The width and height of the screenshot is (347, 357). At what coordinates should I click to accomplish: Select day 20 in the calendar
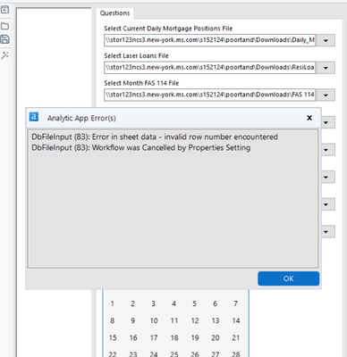pos(216,338)
